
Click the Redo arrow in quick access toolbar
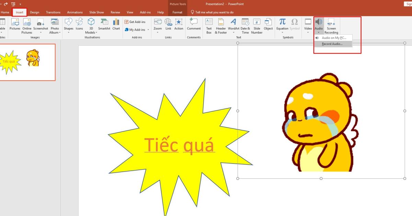click(x=6, y=4)
